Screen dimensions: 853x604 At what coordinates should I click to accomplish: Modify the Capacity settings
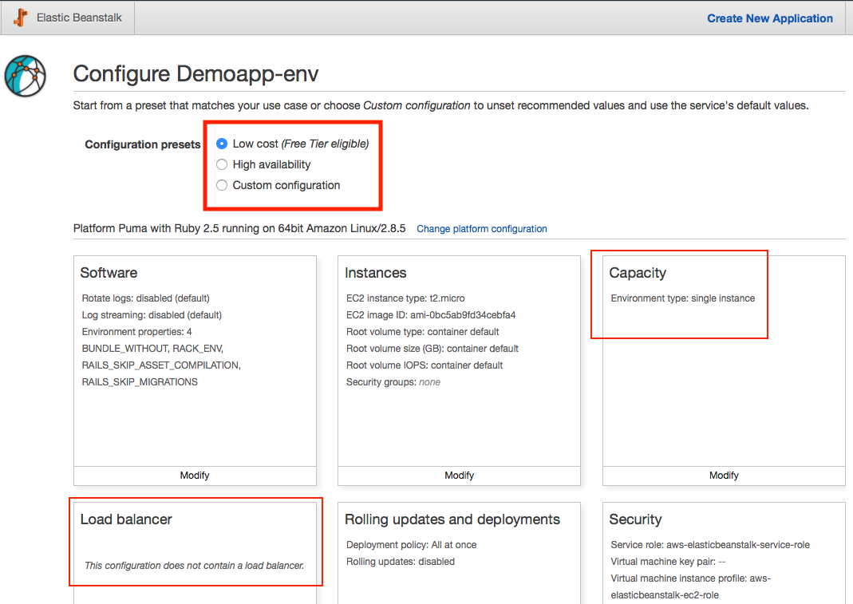tap(724, 475)
